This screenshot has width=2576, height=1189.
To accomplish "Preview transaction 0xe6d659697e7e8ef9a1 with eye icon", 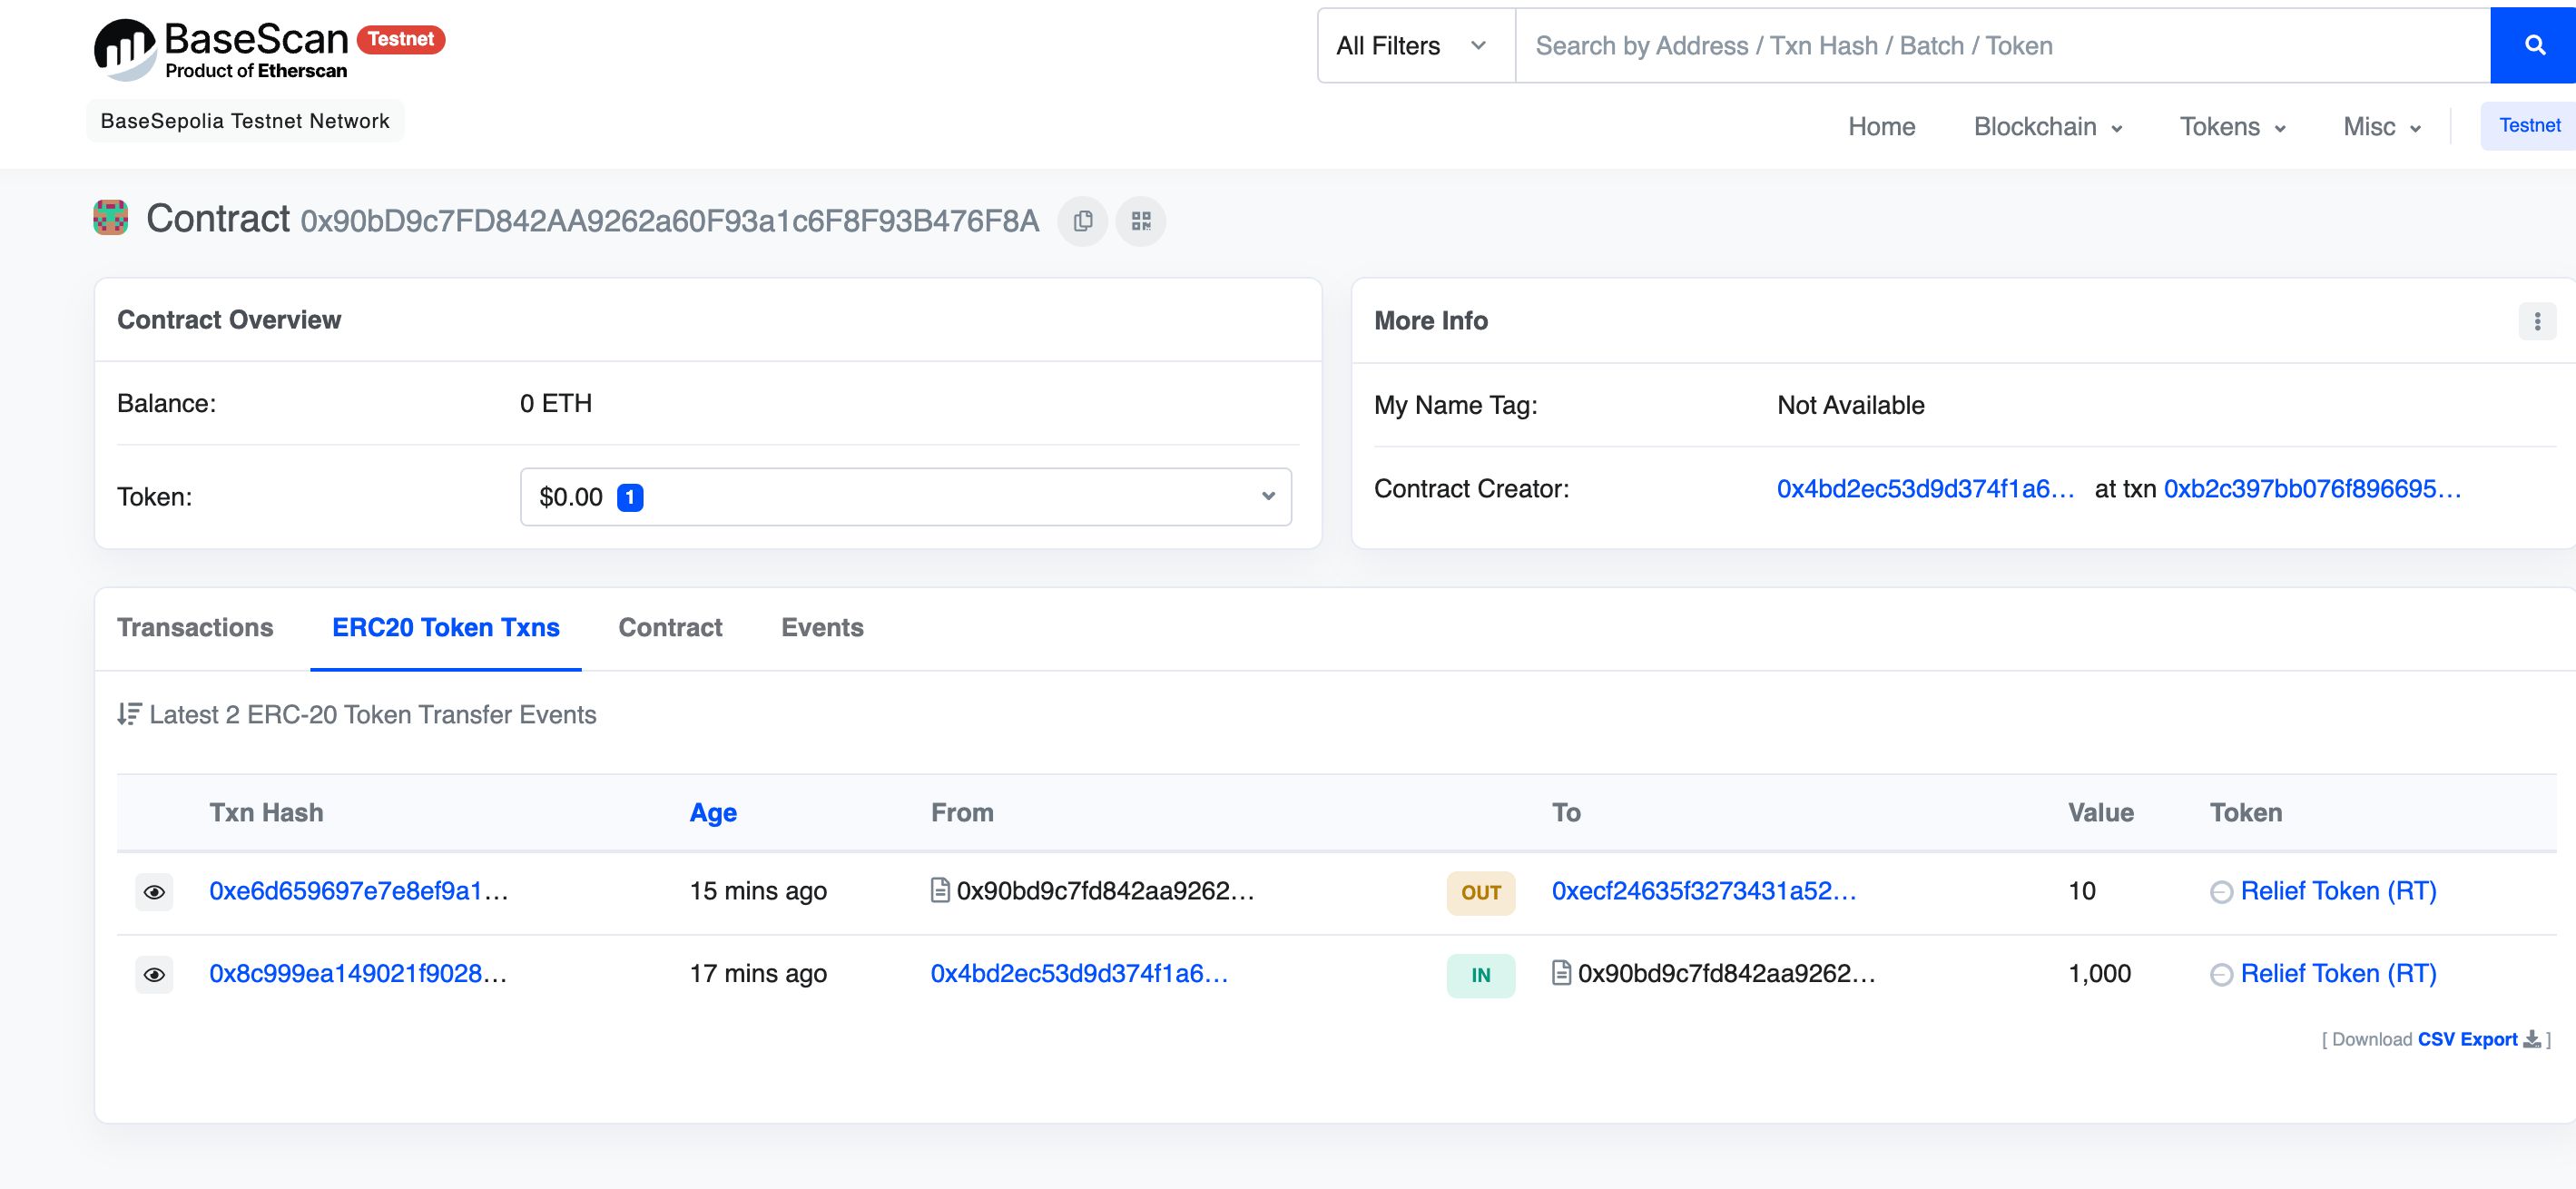I will pos(154,892).
